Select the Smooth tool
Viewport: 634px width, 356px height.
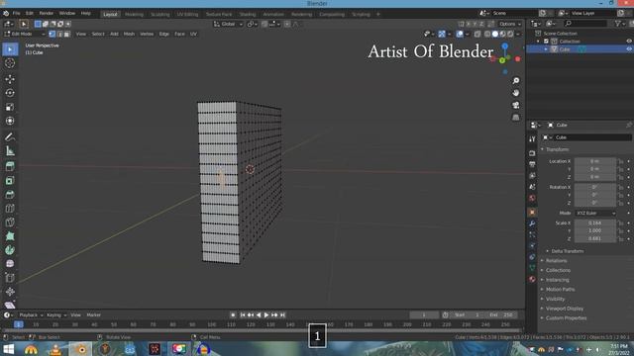tap(10, 264)
